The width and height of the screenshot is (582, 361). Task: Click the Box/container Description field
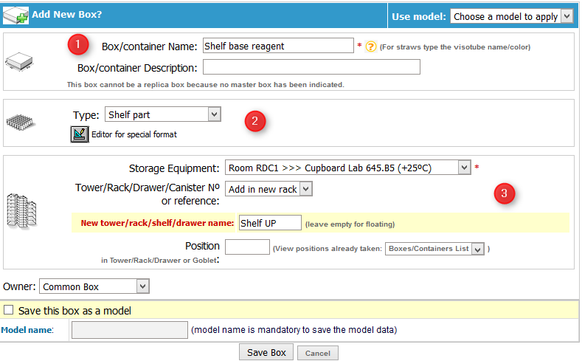[311, 67]
